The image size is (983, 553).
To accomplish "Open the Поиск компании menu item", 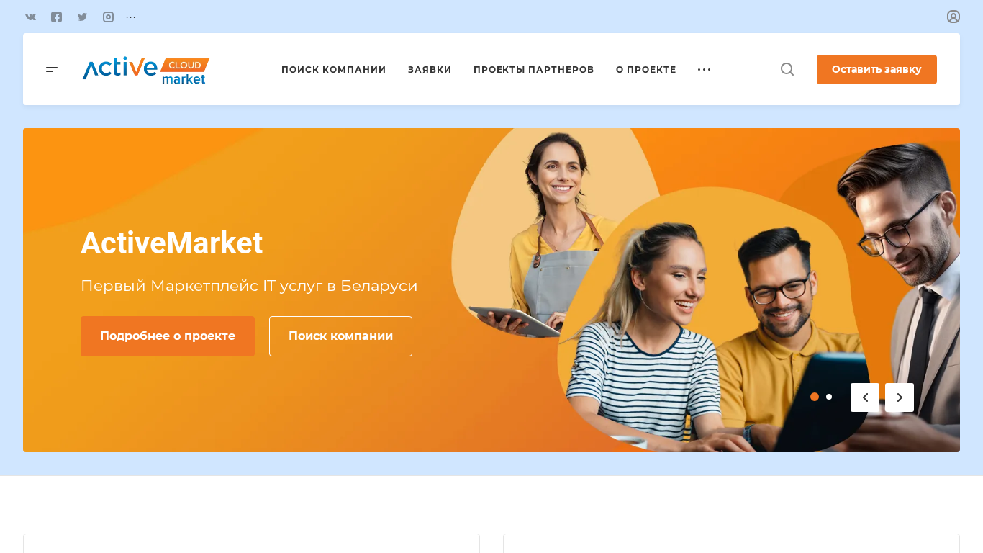I will click(x=334, y=70).
